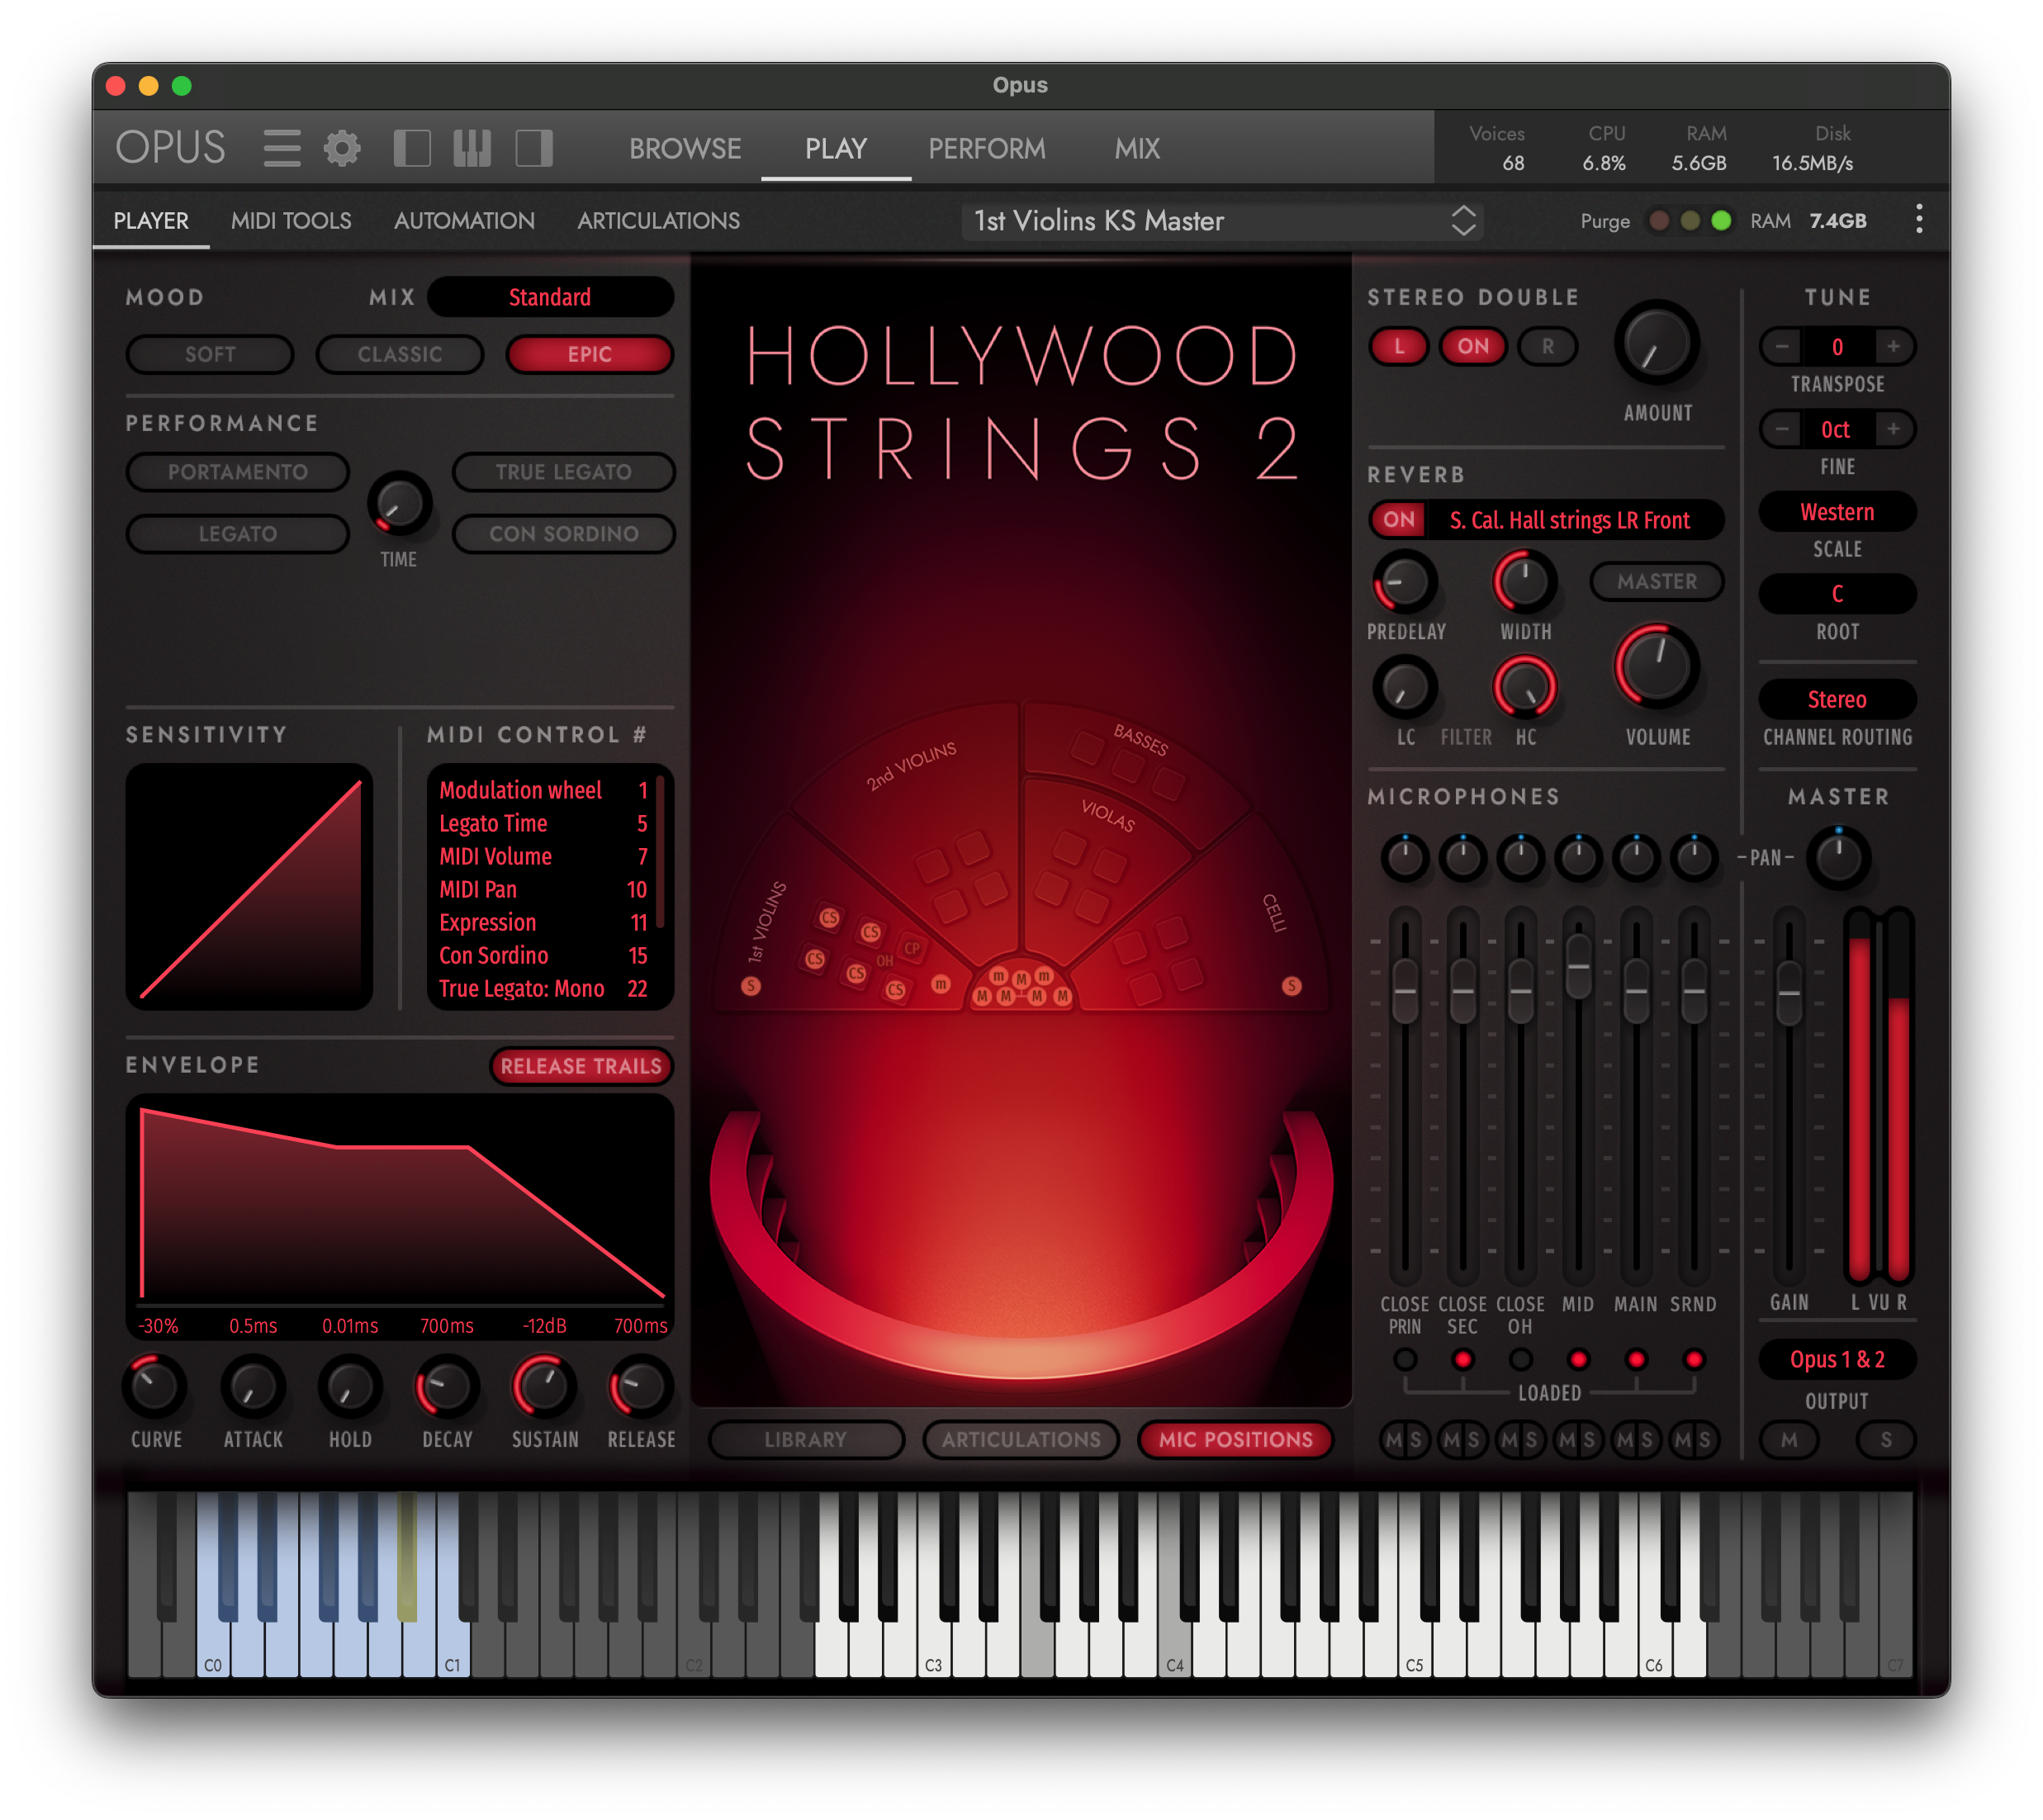Select Stereo Double right channel R

pos(1547,346)
